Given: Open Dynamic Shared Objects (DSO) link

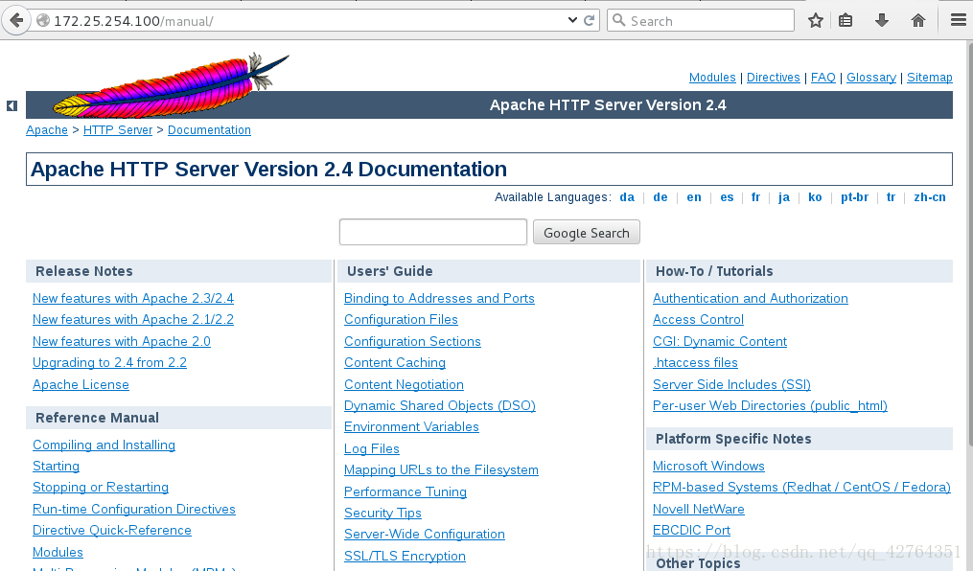Looking at the screenshot, I should 440,405.
